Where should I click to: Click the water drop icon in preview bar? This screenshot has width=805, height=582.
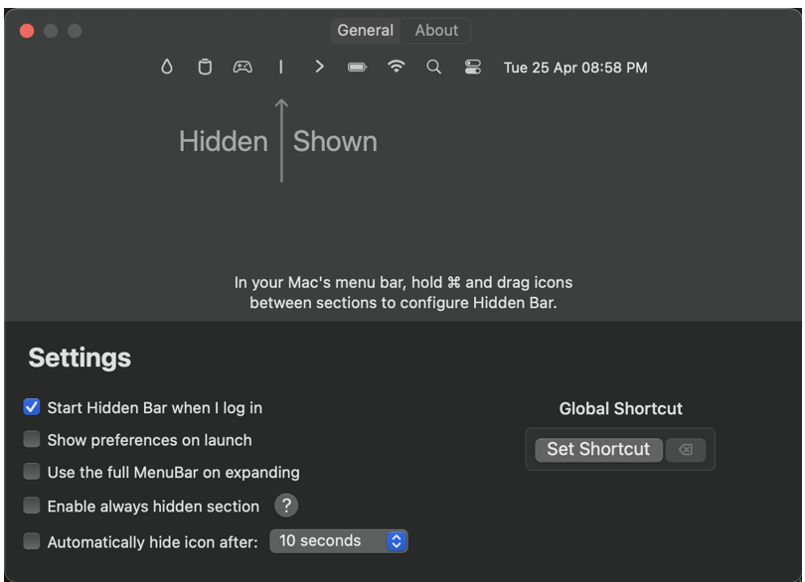point(167,67)
